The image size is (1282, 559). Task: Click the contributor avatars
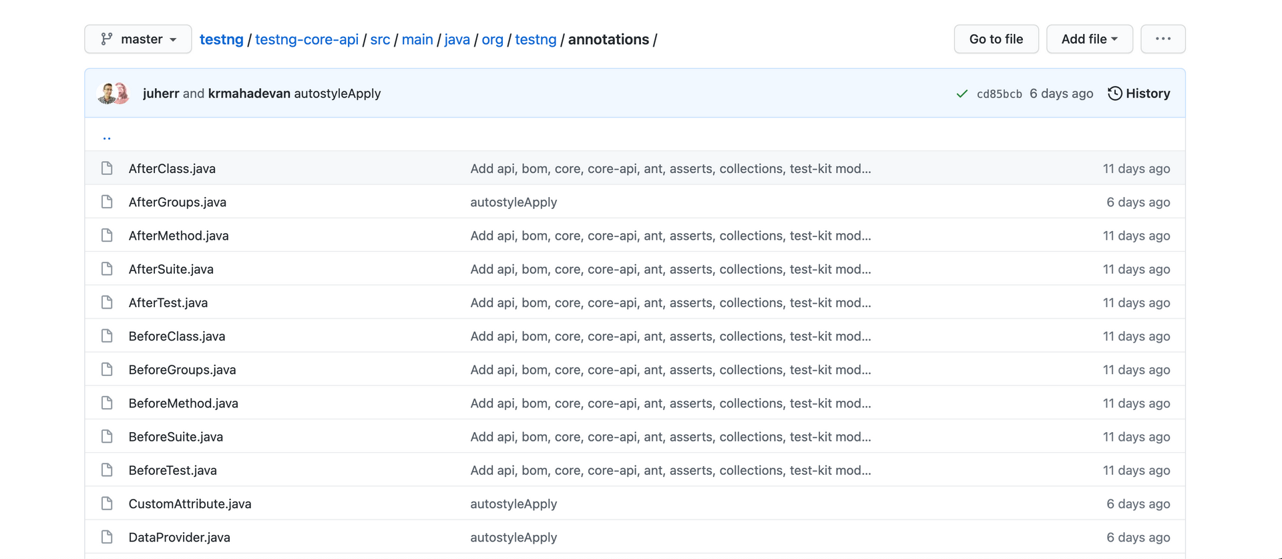click(x=114, y=94)
